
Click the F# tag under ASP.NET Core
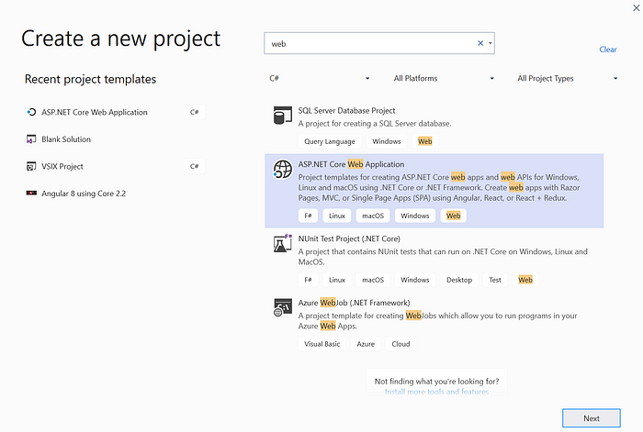coord(308,216)
